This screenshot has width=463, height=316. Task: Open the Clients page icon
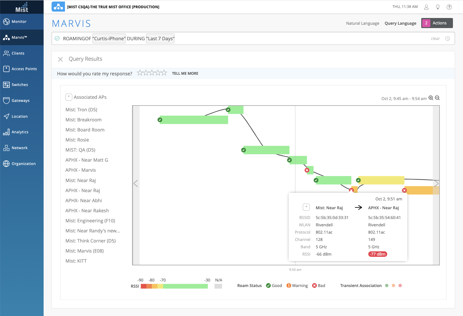pos(6,53)
